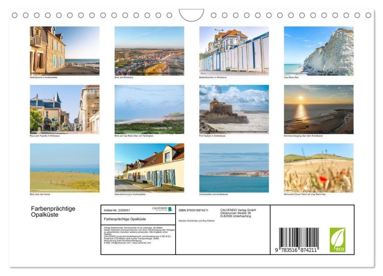Viewport: 383px width, 276px height.
Task: Click the barcode image
Action: 299,240
